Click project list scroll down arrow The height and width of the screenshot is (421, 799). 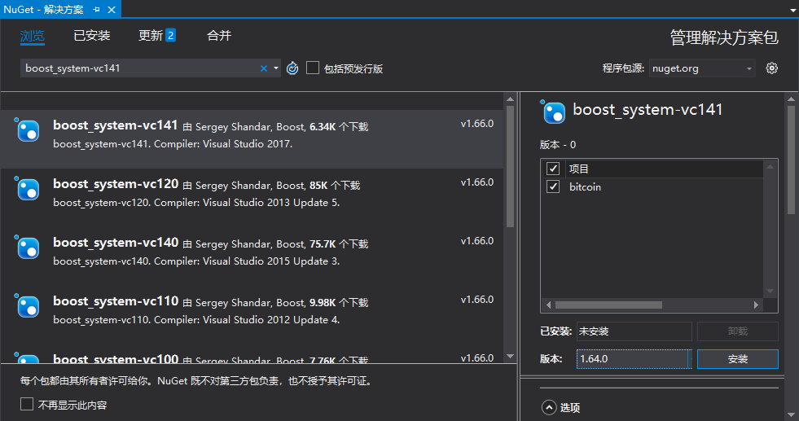770,291
